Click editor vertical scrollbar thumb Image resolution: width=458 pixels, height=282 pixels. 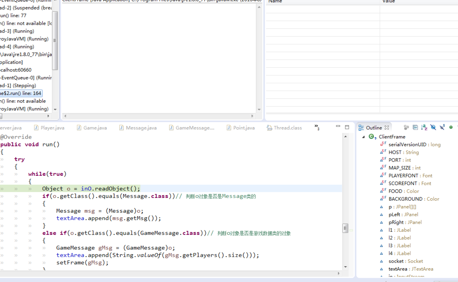pyautogui.click(x=345, y=228)
